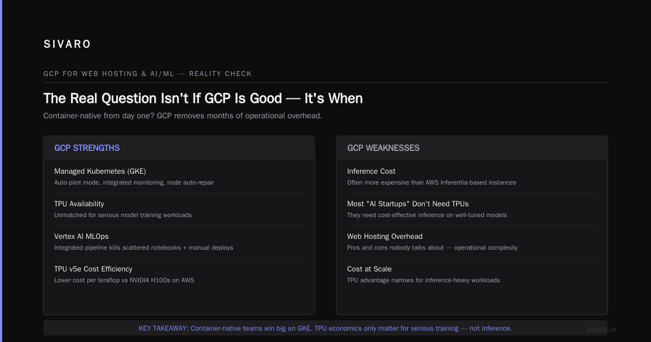Click the headline 'The Real Question Isn't If GCP Is Good'

click(x=203, y=98)
